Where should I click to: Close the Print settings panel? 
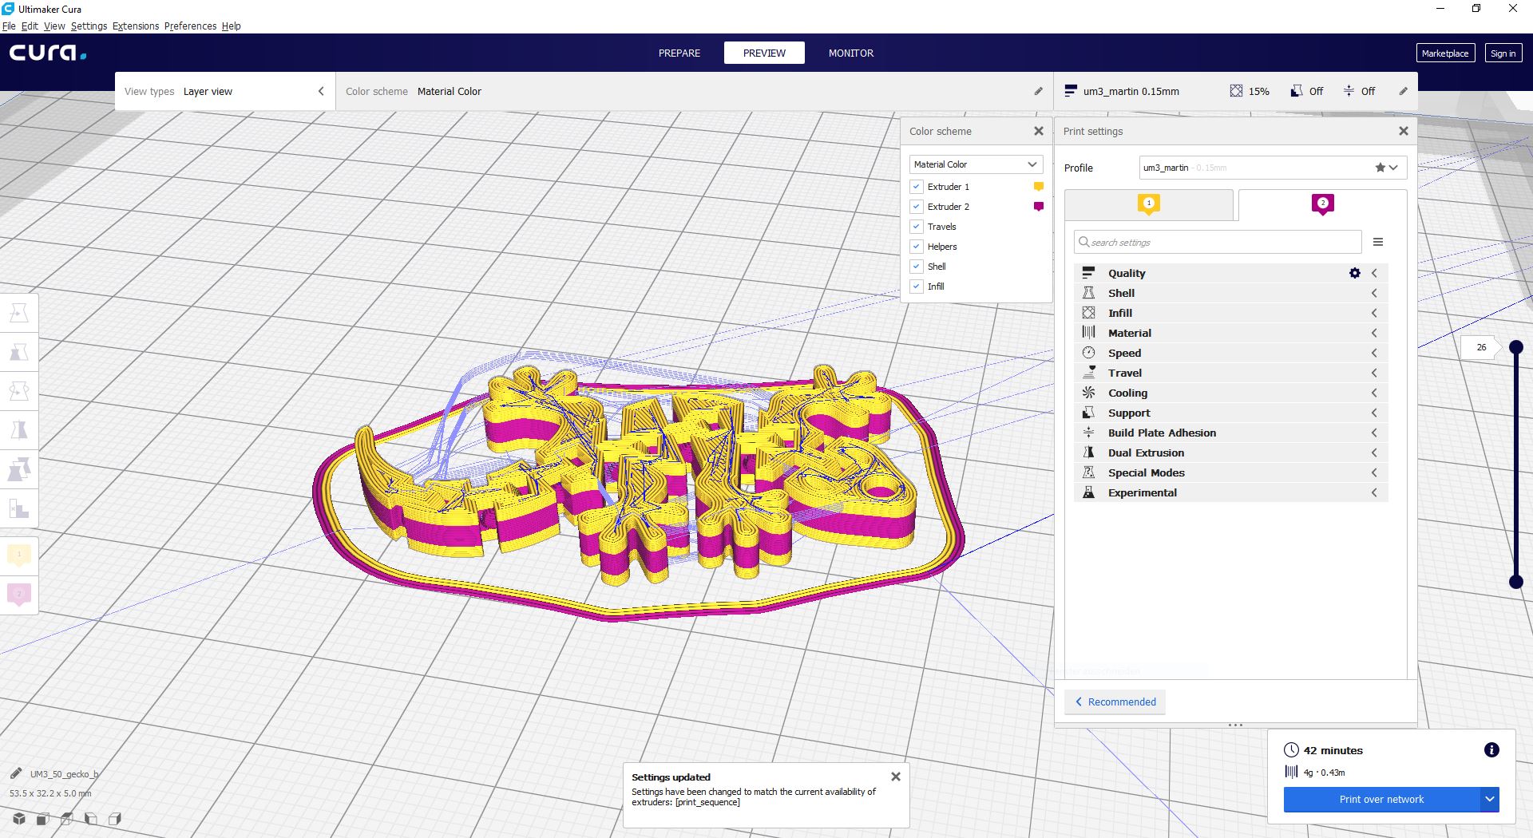coord(1404,131)
